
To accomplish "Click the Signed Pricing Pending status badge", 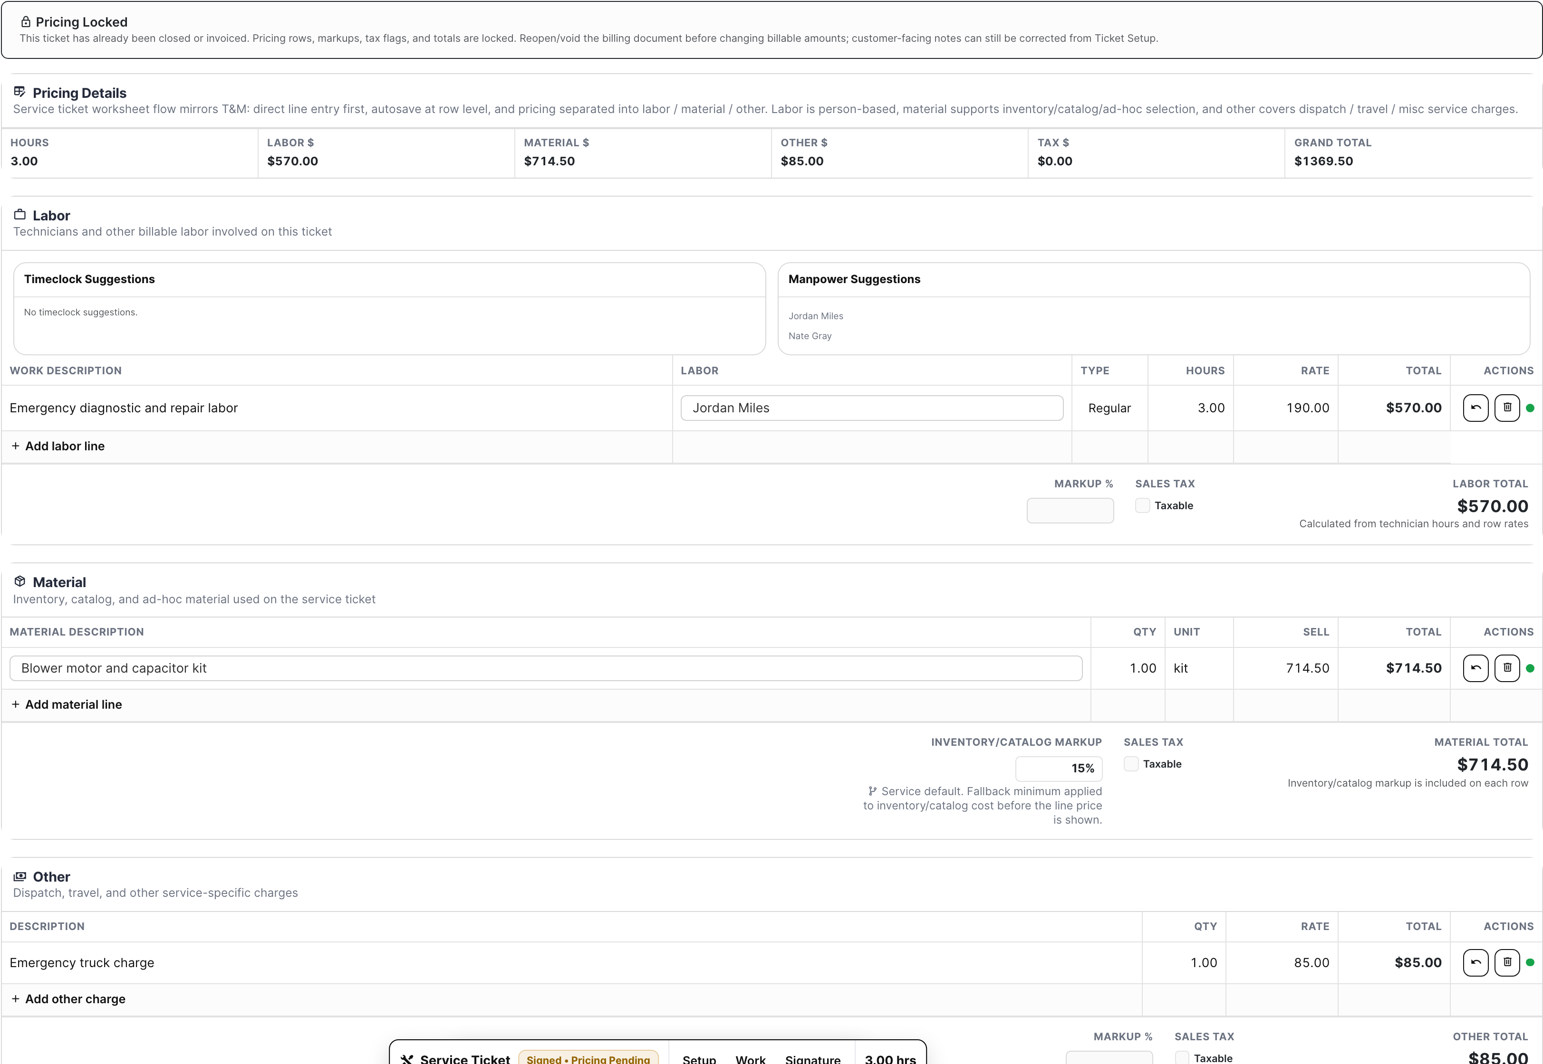I will click(x=588, y=1058).
